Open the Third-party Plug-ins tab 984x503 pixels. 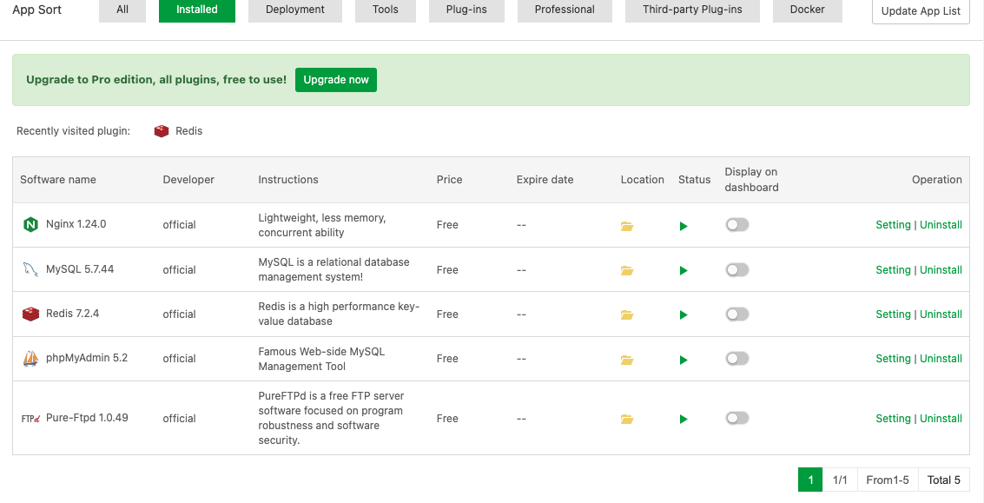pos(693,10)
